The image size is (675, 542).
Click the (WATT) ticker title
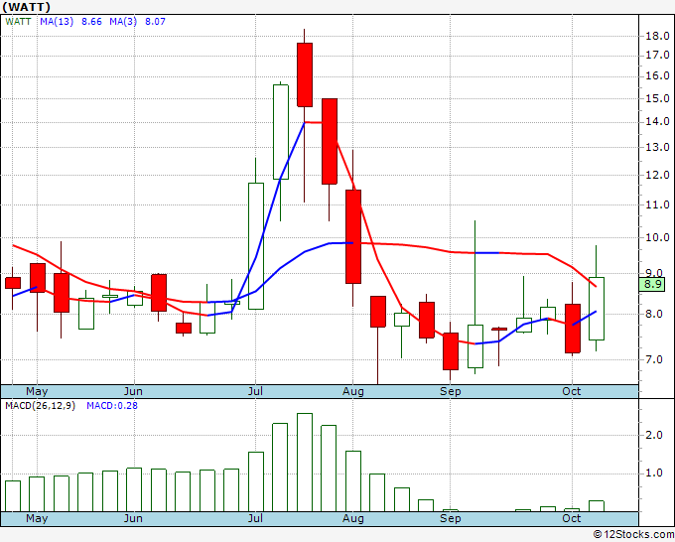[27, 7]
